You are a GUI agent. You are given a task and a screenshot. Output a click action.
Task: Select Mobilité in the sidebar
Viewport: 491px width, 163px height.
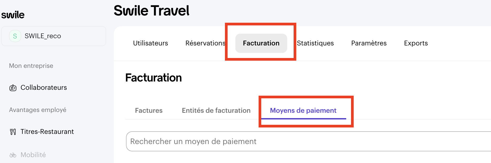click(x=33, y=155)
